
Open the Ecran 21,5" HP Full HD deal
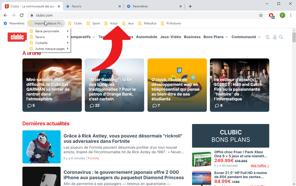(240, 175)
